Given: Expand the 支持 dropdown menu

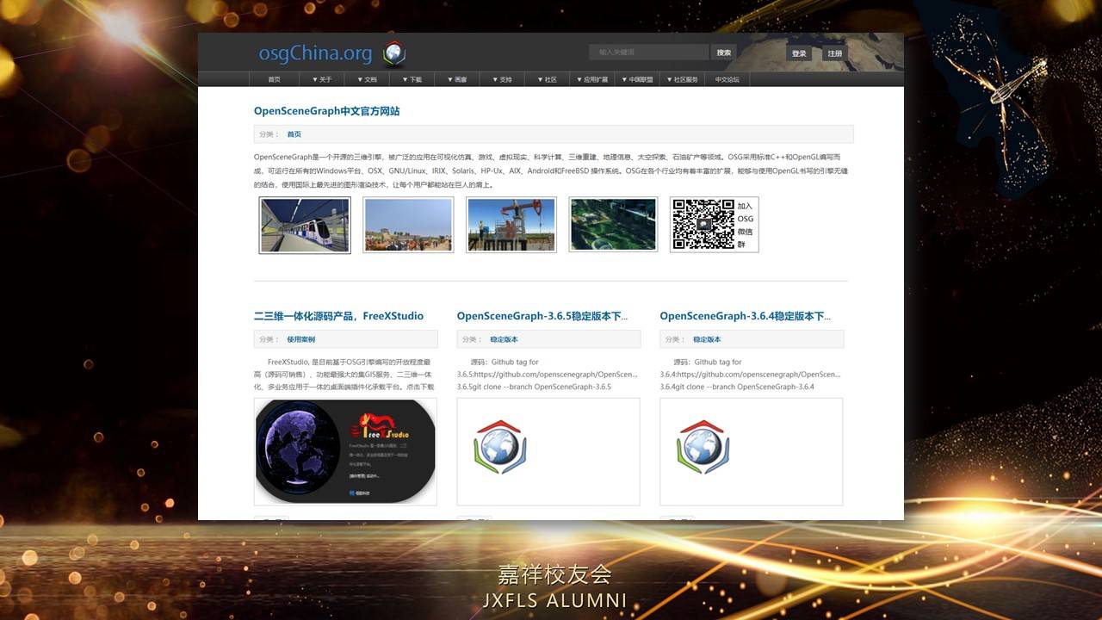Looking at the screenshot, I should point(502,79).
